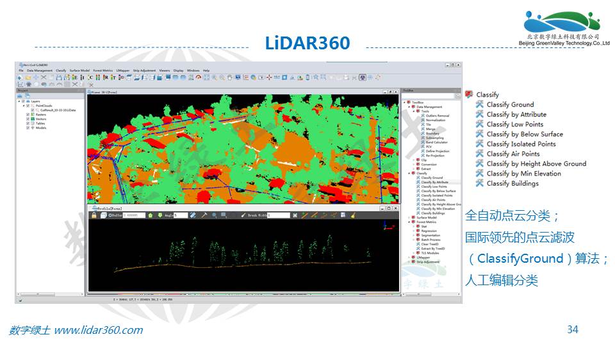This screenshot has width=615, height=346.
Task: Collapse the Forest Metrics node in ToolBox
Action: (x=409, y=222)
